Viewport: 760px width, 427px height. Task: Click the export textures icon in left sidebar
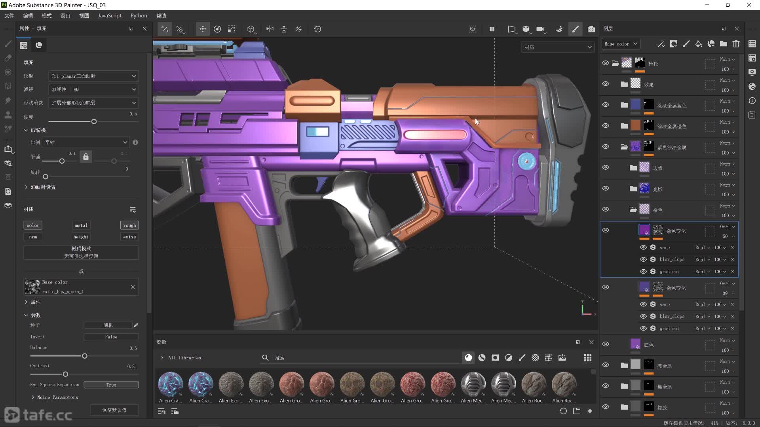8,149
